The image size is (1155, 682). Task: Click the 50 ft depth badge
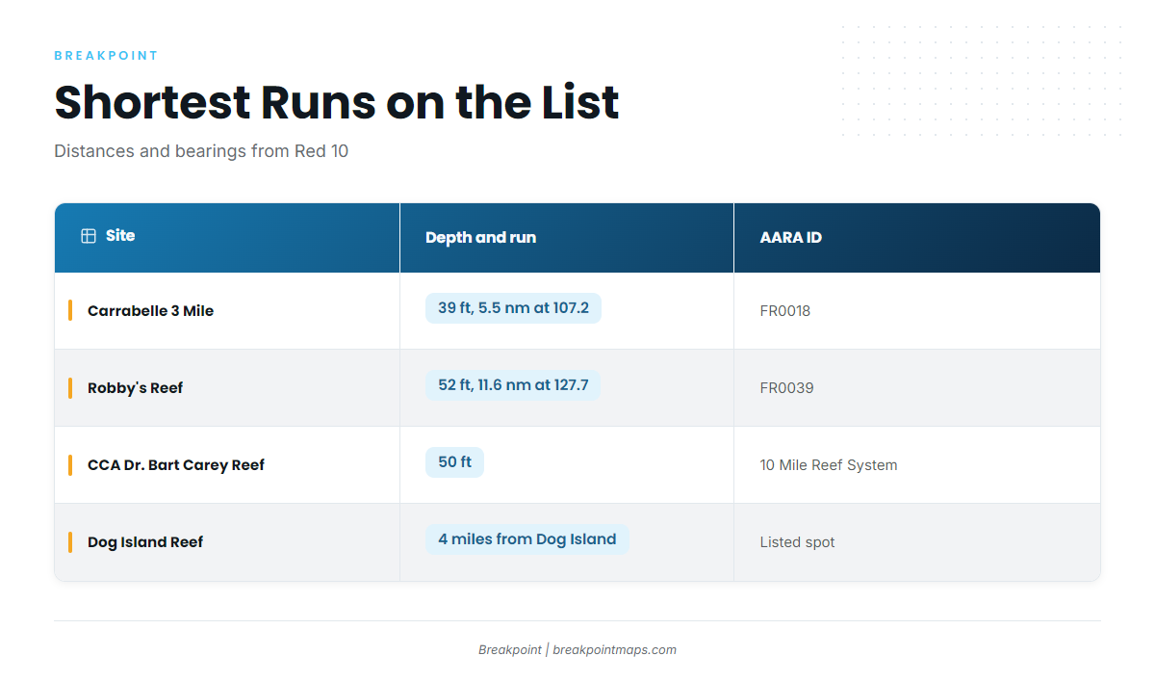[454, 462]
